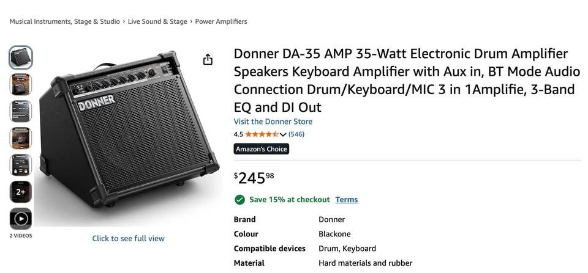Open the Terms link for checkout savings

coord(347,200)
